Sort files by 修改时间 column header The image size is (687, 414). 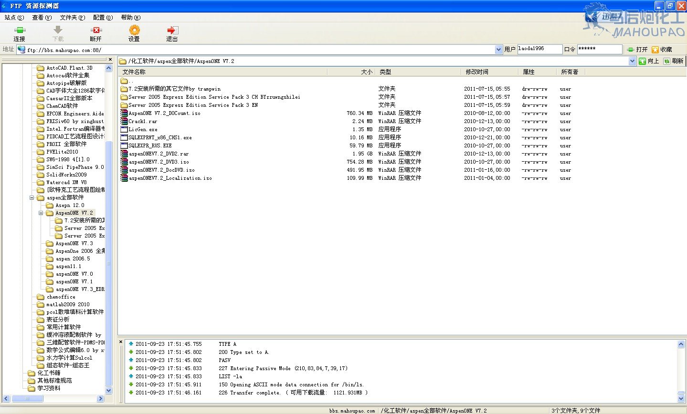point(477,72)
